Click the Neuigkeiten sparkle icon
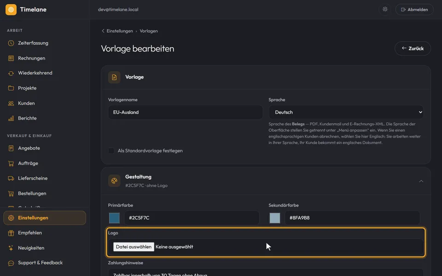Viewport: 442px width, 276px height. (x=11, y=248)
